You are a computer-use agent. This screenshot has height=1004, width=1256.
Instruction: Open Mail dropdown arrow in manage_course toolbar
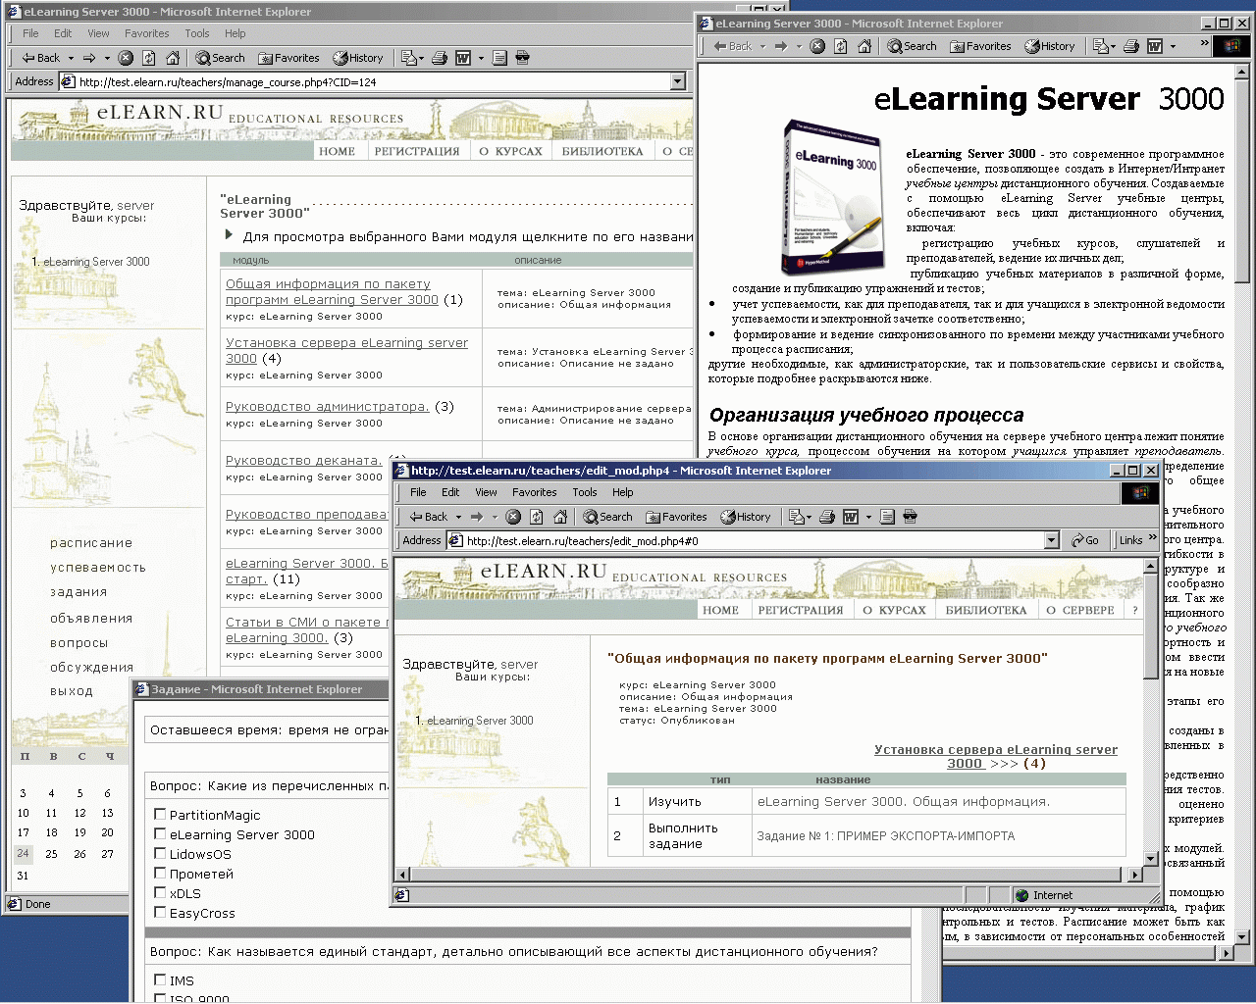[422, 58]
